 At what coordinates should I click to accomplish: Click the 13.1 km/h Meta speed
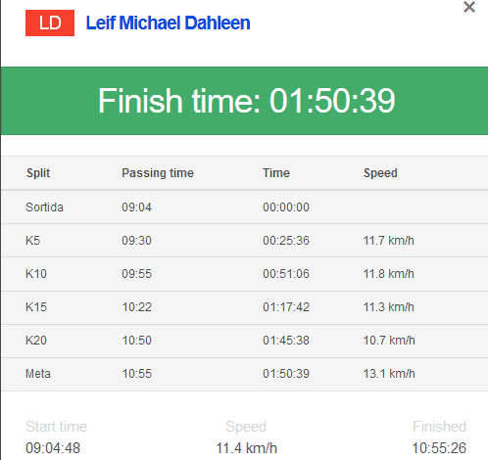pyautogui.click(x=389, y=374)
